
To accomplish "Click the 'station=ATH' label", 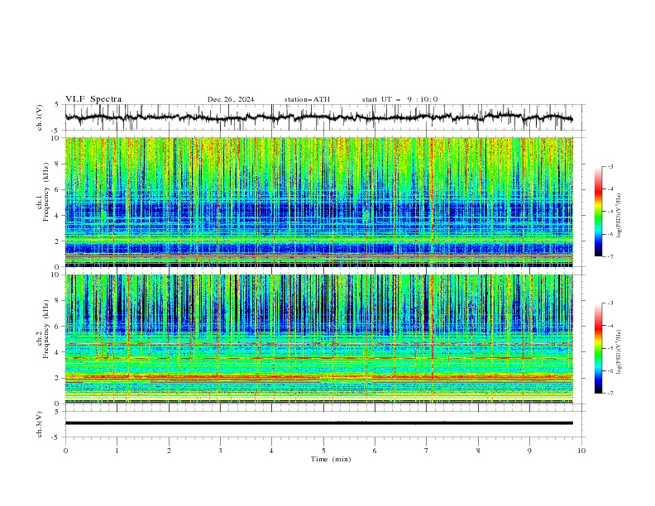I will (307, 99).
